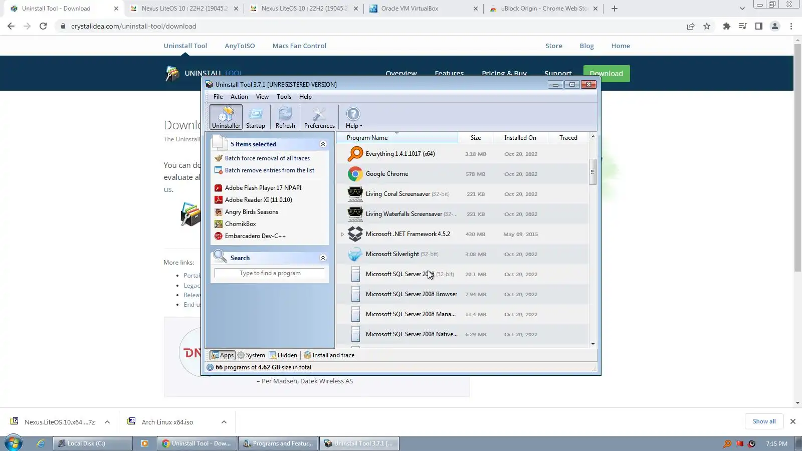Image resolution: width=802 pixels, height=451 pixels.
Task: Open the Uninstaller view in toolbar
Action: pos(226,117)
